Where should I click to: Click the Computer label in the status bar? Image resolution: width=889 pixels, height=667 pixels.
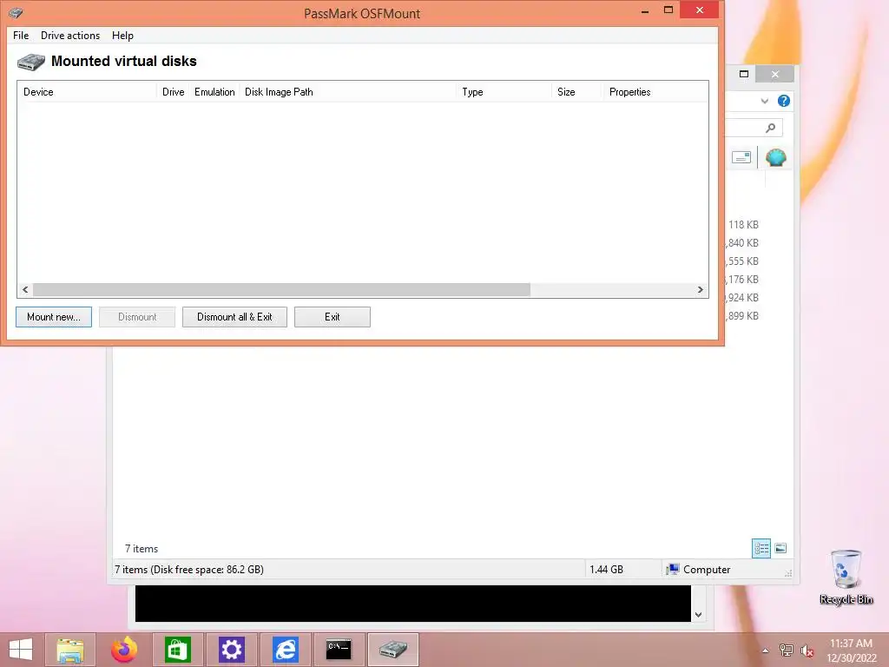(707, 570)
